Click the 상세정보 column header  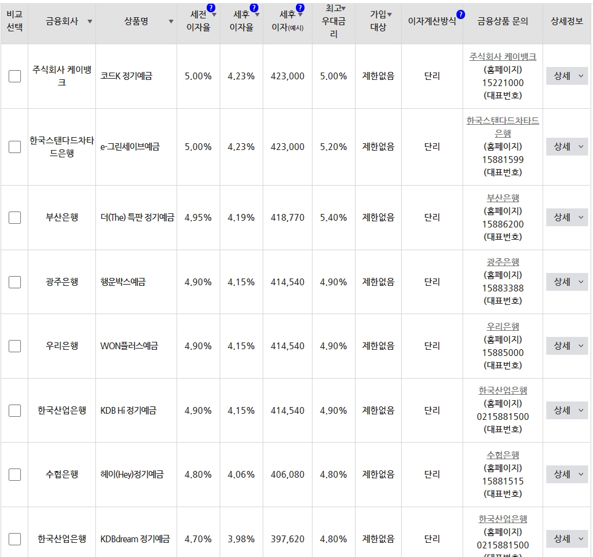click(x=567, y=21)
